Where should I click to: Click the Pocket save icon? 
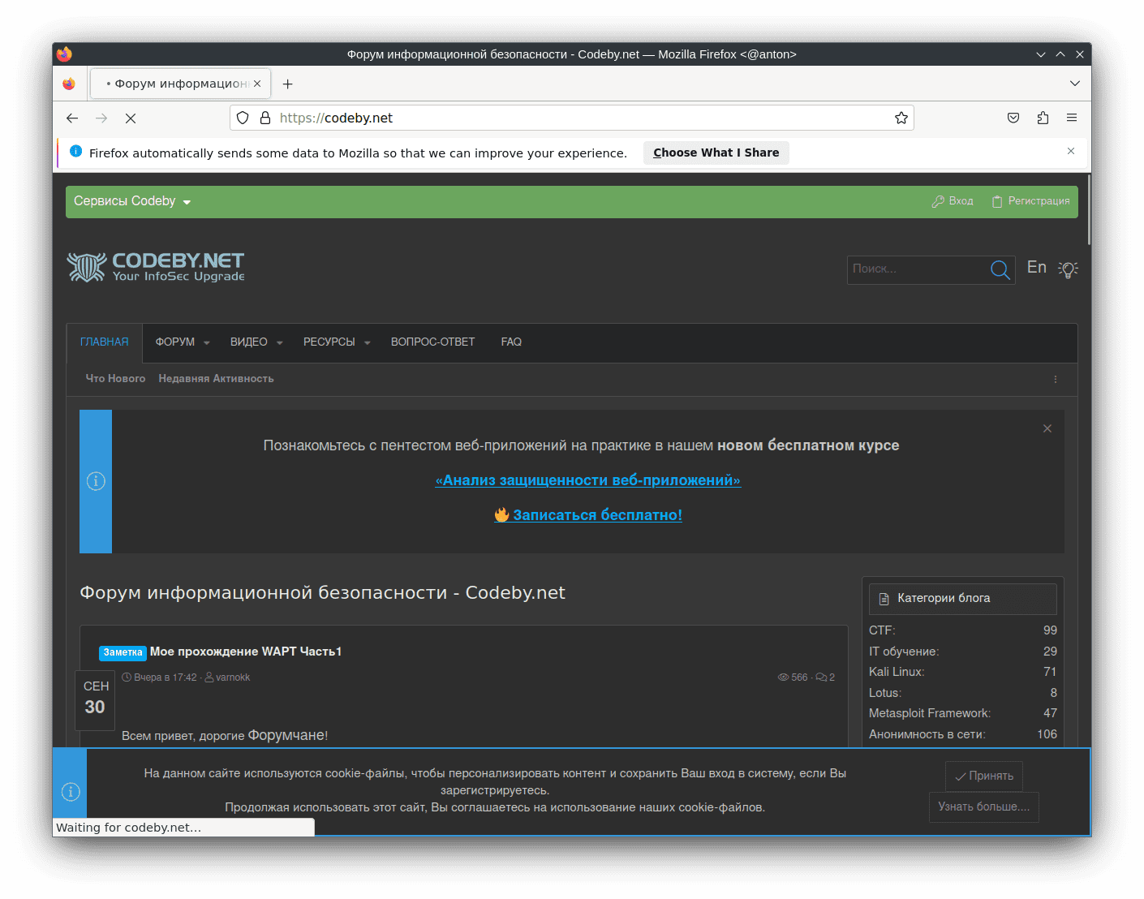tap(1013, 118)
